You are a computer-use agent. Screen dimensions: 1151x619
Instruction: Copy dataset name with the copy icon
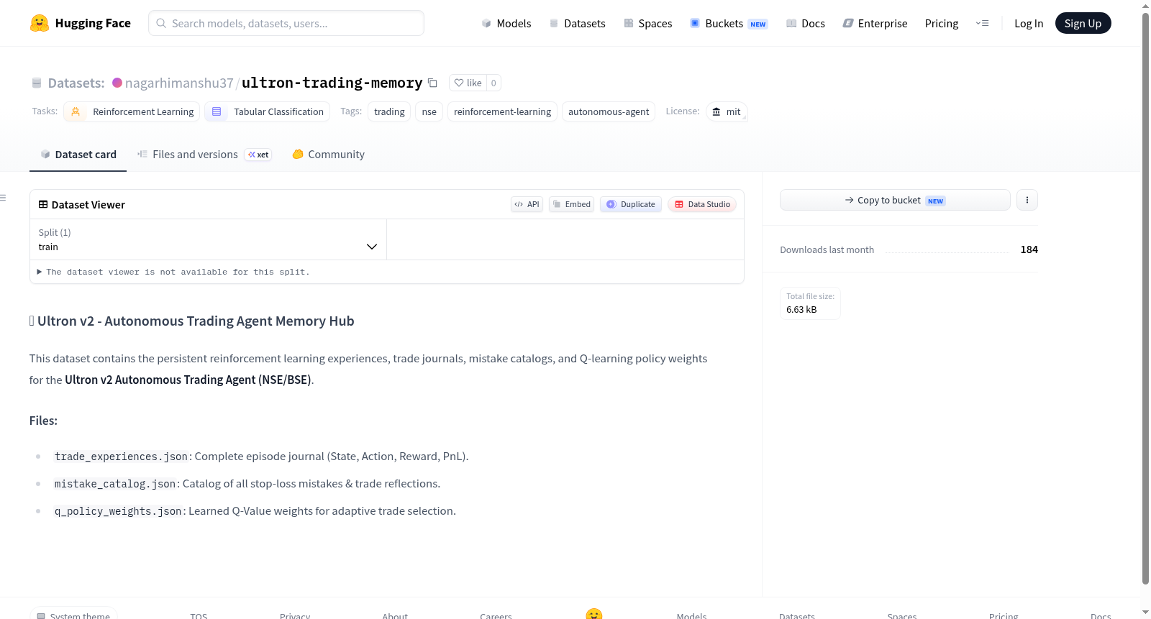click(432, 83)
